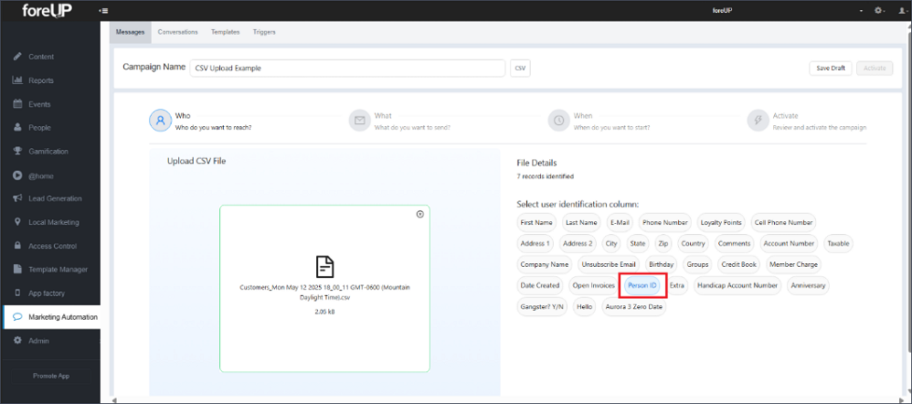
Task: Click the Gamification trophy icon
Action: (x=17, y=152)
